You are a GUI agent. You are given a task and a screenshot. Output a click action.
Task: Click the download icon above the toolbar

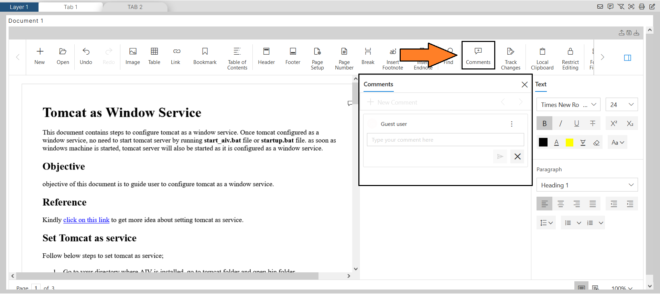tap(637, 33)
